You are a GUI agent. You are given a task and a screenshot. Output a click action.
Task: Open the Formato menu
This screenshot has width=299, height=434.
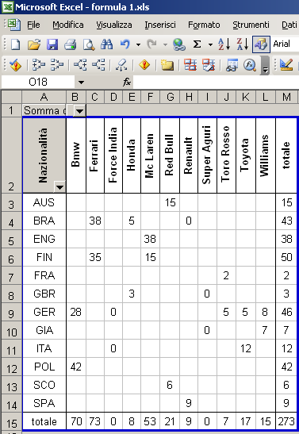[x=204, y=25]
